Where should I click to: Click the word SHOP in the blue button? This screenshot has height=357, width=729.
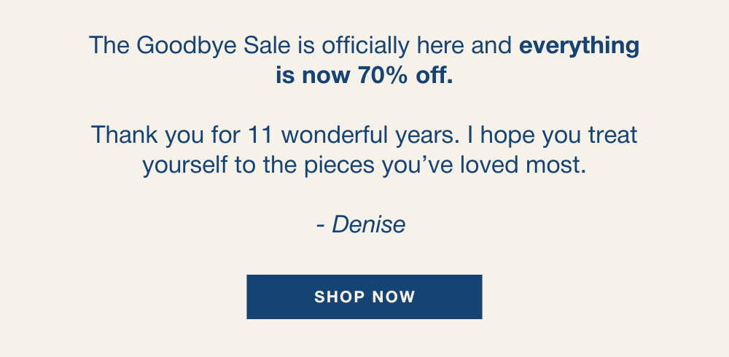(338, 297)
